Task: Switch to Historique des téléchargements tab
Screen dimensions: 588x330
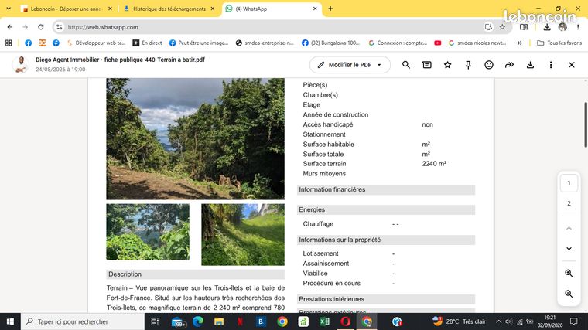Action: click(169, 9)
